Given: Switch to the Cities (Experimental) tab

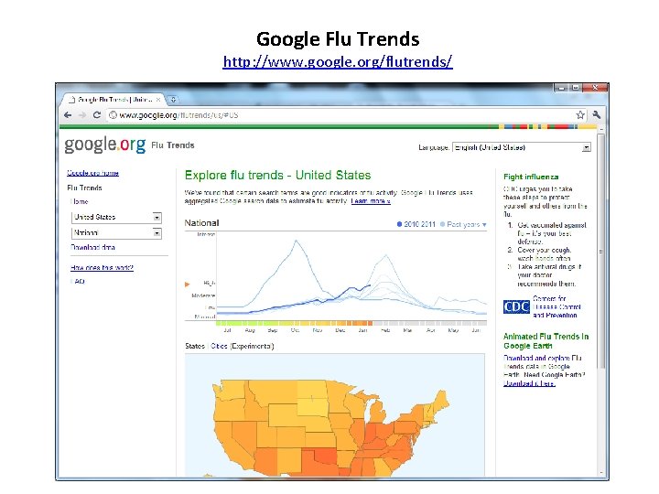Looking at the screenshot, I should pos(242,346).
